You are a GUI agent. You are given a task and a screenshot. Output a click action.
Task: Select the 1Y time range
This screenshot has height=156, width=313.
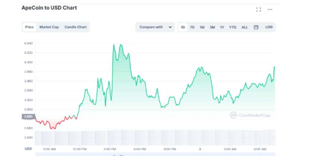[222, 27]
